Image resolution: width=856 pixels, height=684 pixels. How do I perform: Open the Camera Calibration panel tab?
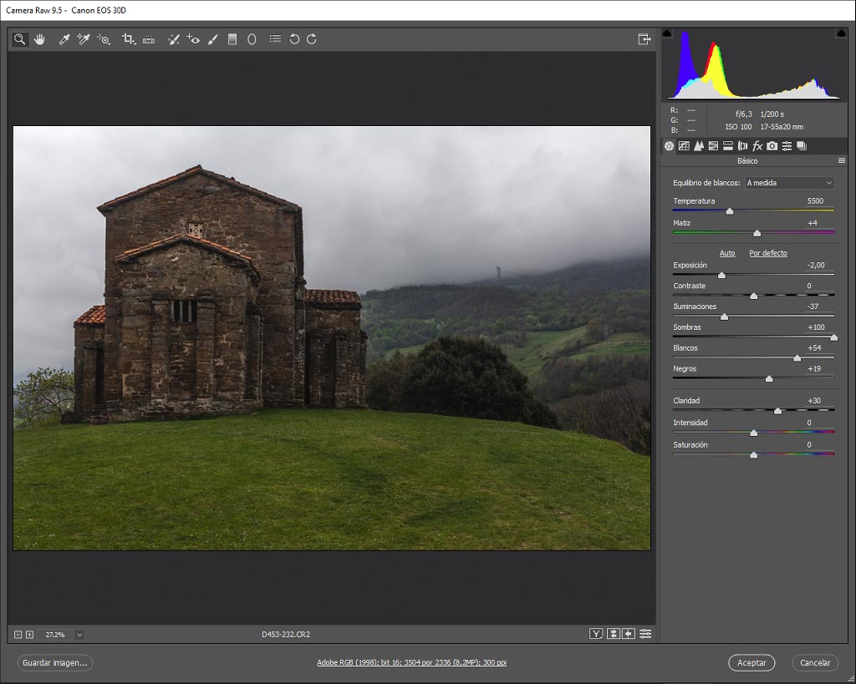tap(772, 145)
